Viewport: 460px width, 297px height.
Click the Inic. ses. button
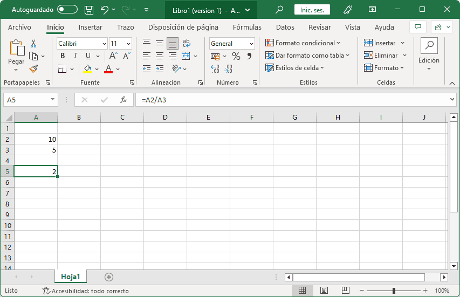(312, 10)
